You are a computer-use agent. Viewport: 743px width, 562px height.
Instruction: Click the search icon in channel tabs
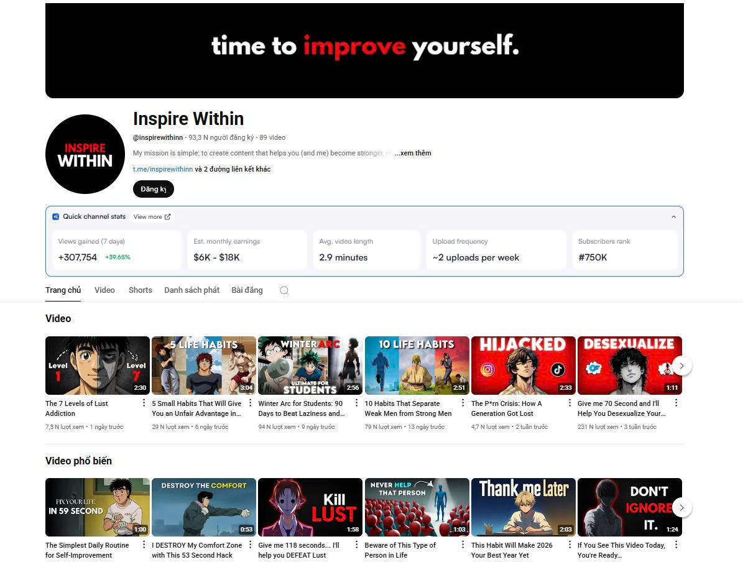(x=284, y=290)
